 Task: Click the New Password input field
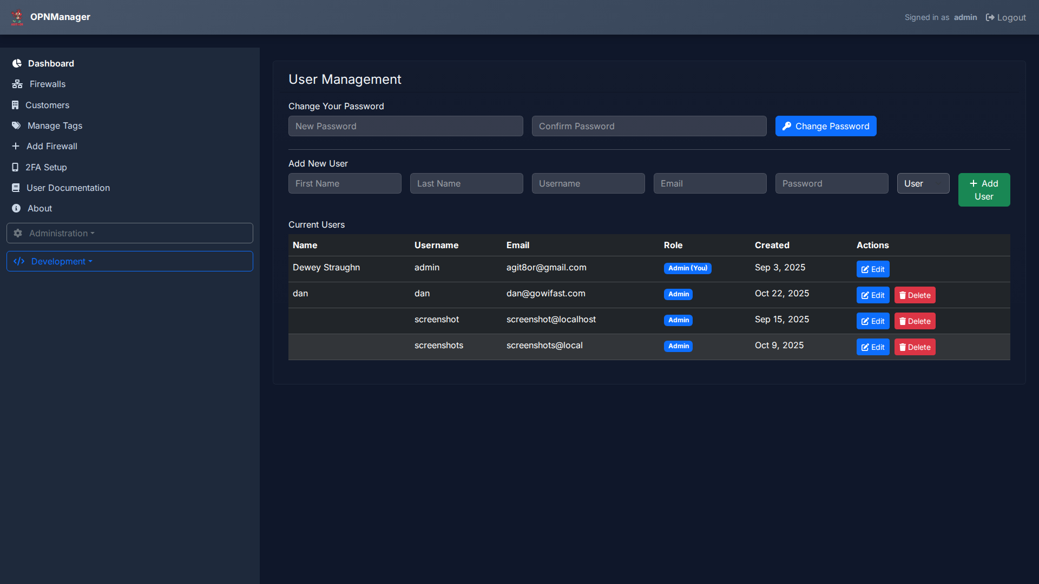[x=405, y=126]
